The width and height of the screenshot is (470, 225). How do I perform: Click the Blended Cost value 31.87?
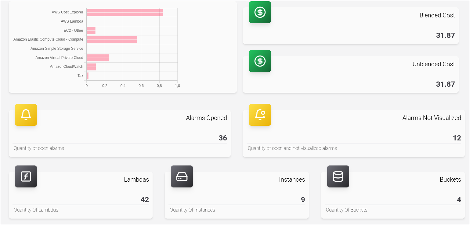(446, 35)
